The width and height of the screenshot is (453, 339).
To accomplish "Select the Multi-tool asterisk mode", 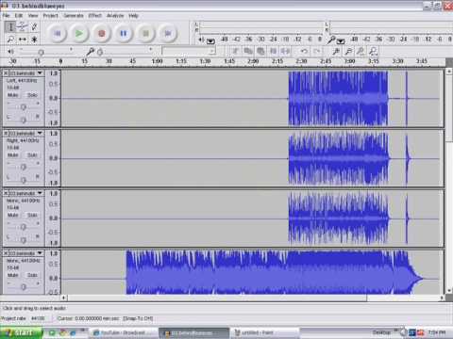I will [x=34, y=40].
